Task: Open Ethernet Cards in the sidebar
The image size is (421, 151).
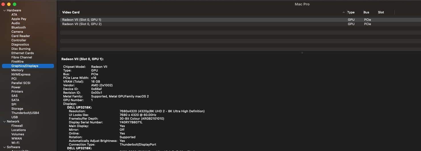Action: click(23, 53)
